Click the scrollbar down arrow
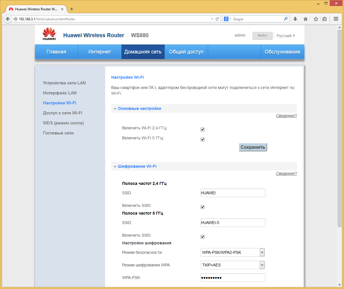This screenshot has height=289, width=344. 340,284
